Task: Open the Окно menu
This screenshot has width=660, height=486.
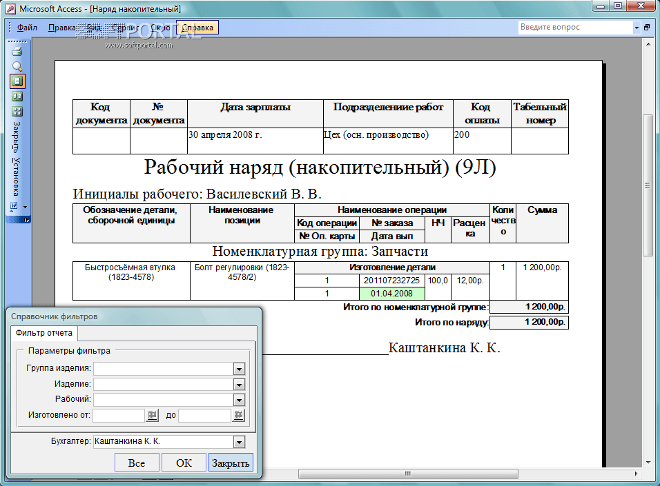Action: [x=160, y=28]
